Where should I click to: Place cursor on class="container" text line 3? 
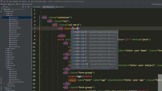tap(59, 17)
